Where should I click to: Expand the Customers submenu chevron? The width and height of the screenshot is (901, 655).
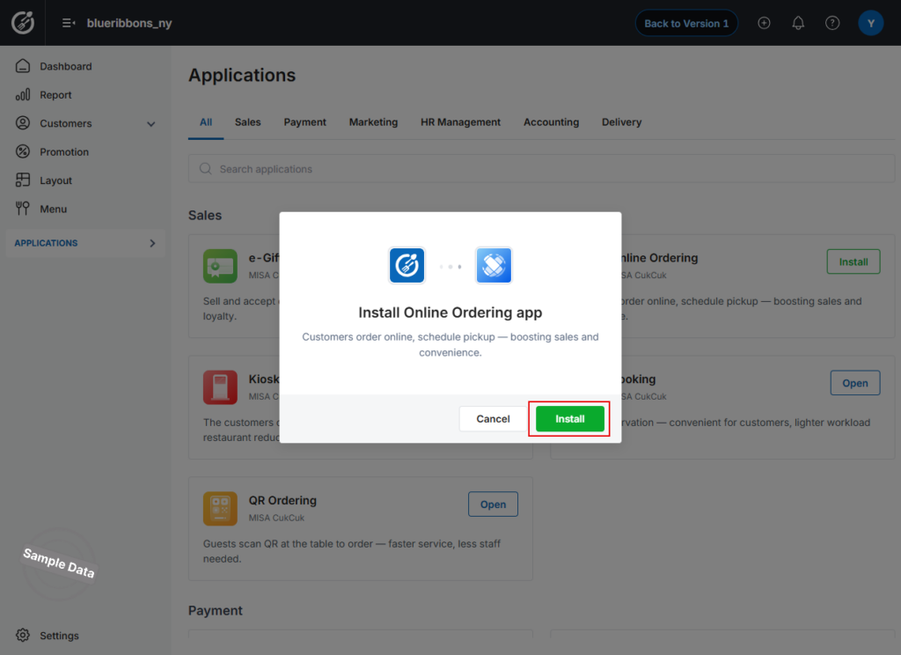[151, 123]
